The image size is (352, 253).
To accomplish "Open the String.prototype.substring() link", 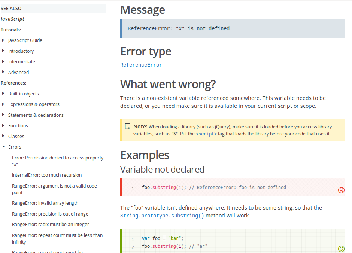I will (162, 216).
